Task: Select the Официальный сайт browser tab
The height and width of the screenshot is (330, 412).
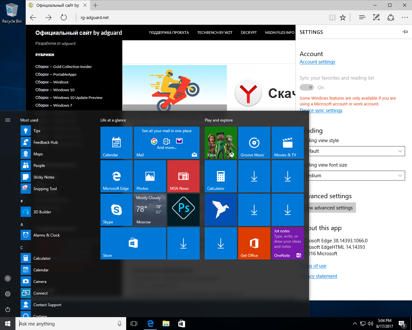Action: 57,5
